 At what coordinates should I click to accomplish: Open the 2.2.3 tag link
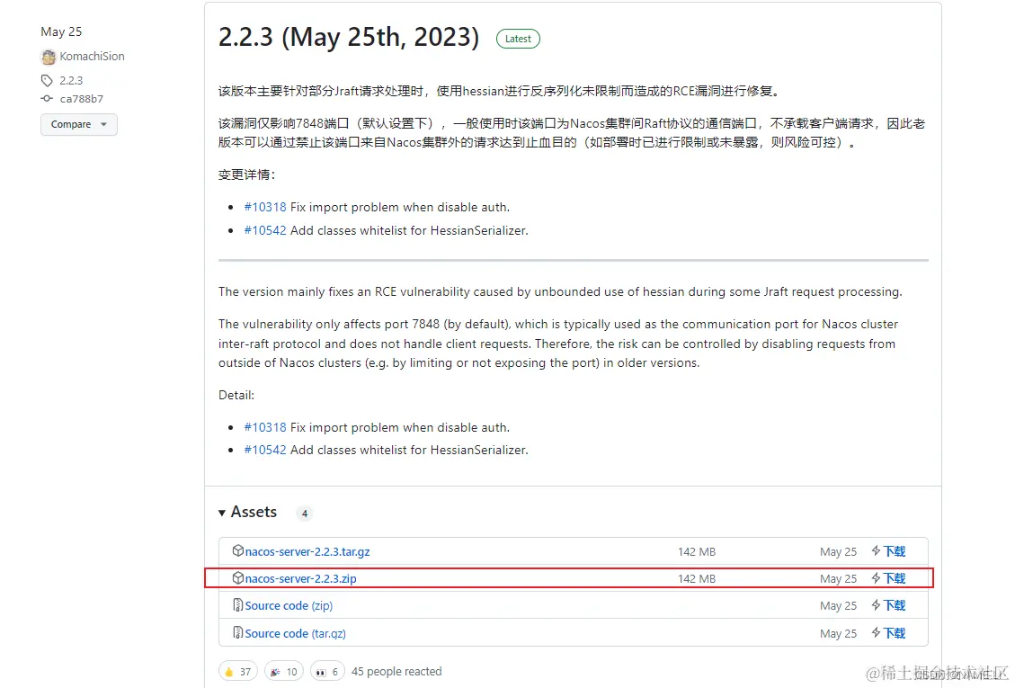coord(71,80)
